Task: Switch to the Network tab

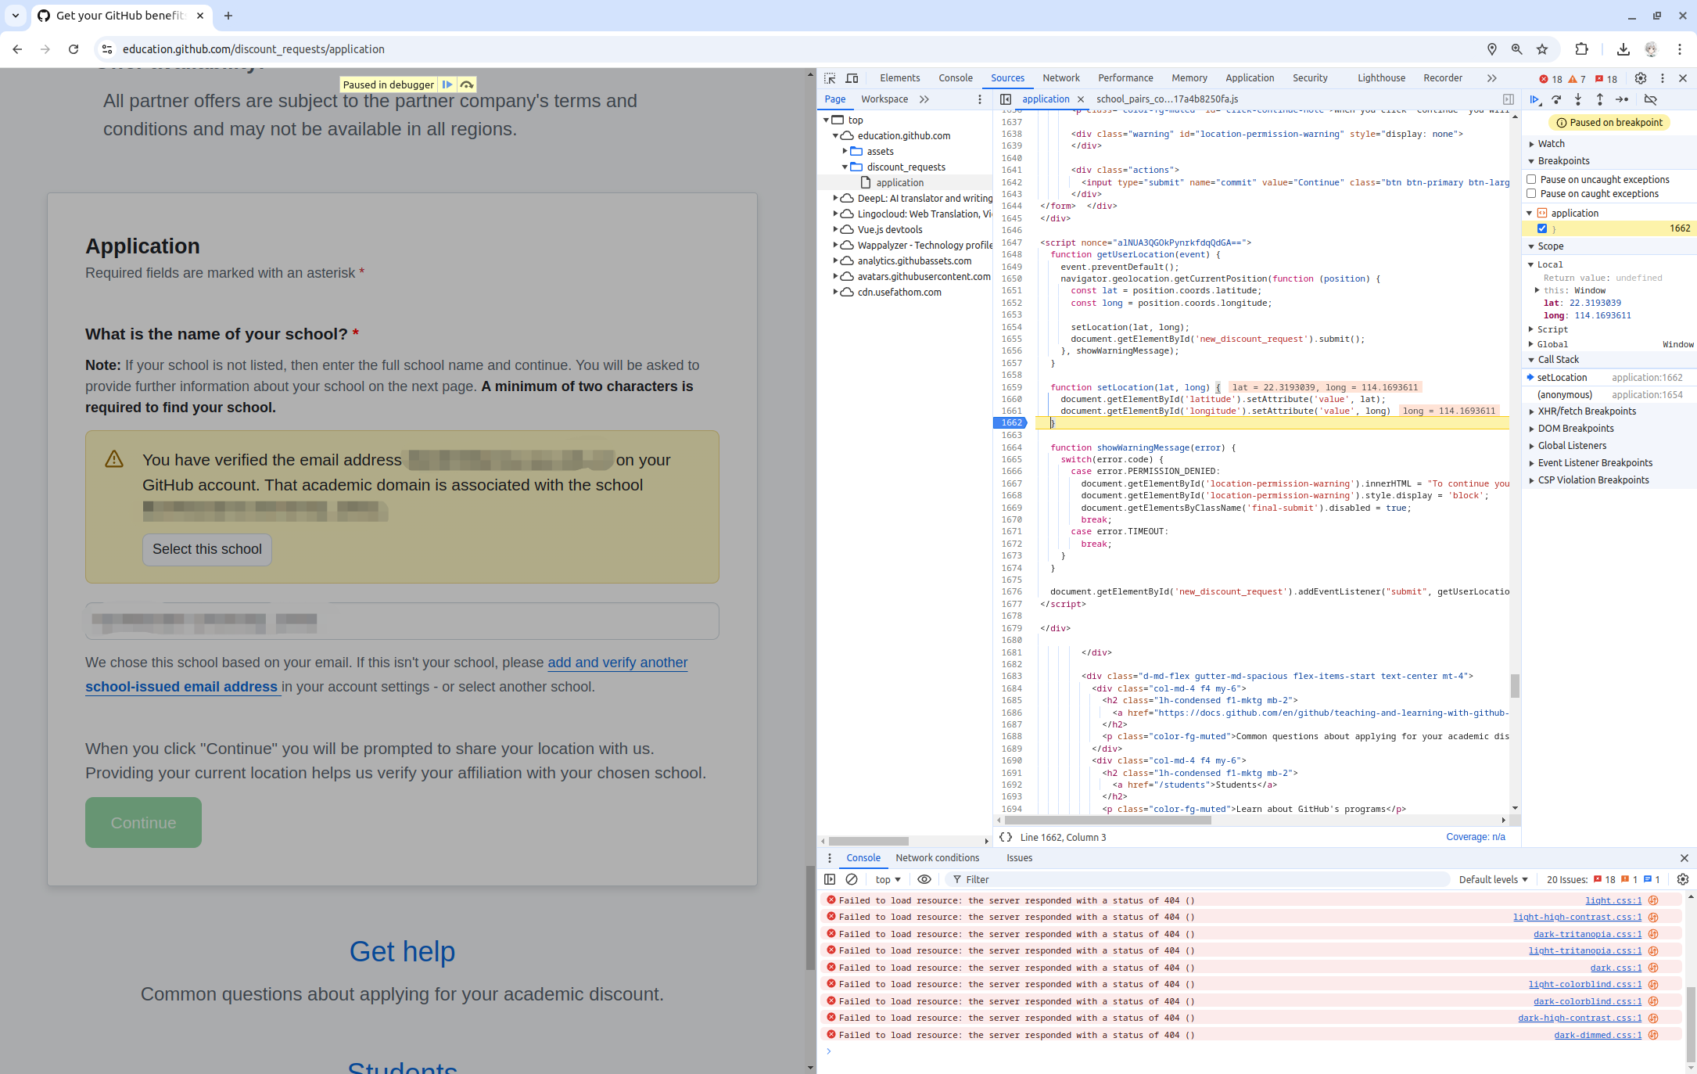Action: [x=1060, y=78]
